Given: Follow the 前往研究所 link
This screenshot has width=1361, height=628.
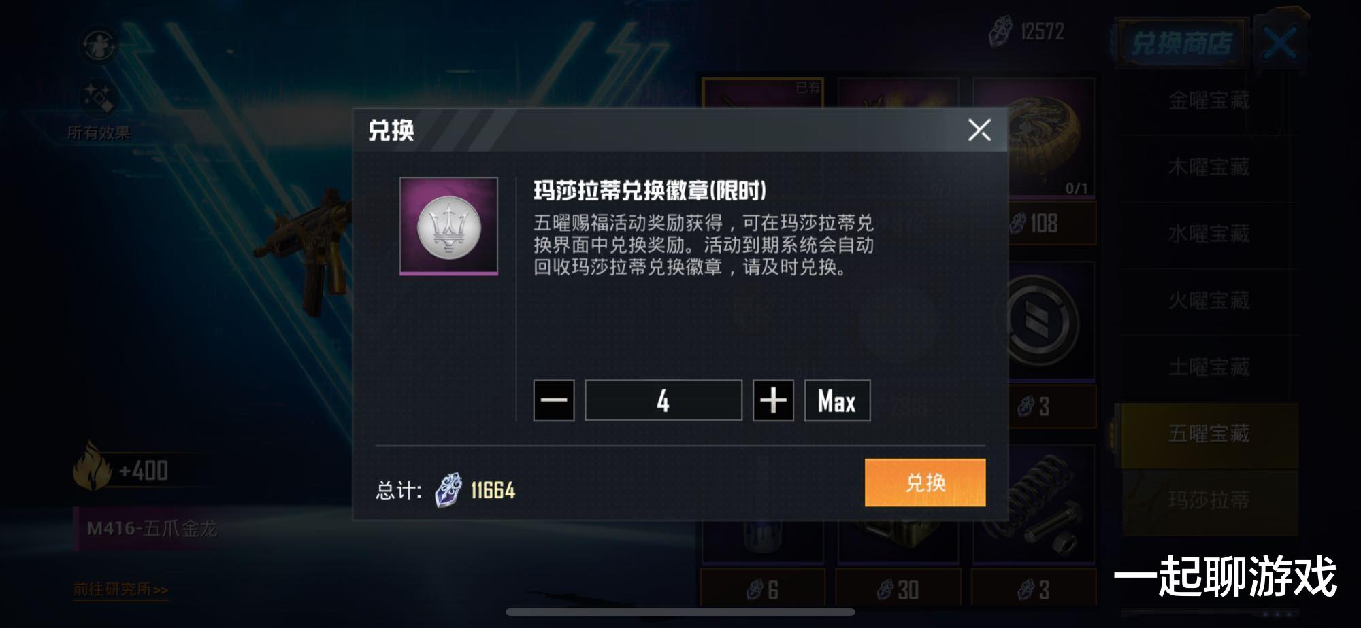Looking at the screenshot, I should [x=120, y=589].
